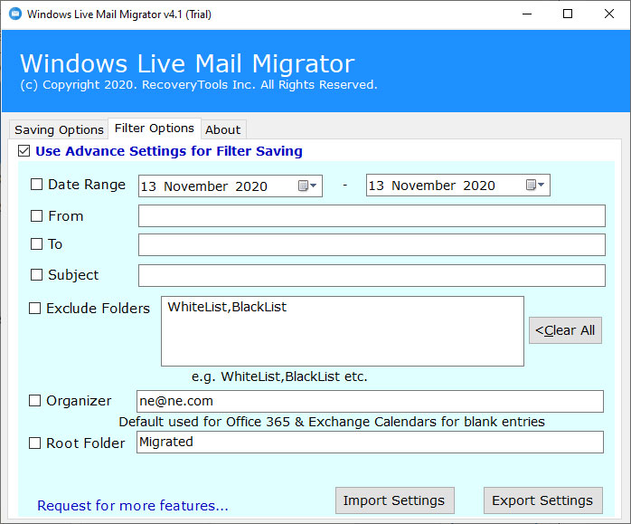Tick the To filter checkbox
Viewport: 631px width, 524px height.
tap(37, 244)
